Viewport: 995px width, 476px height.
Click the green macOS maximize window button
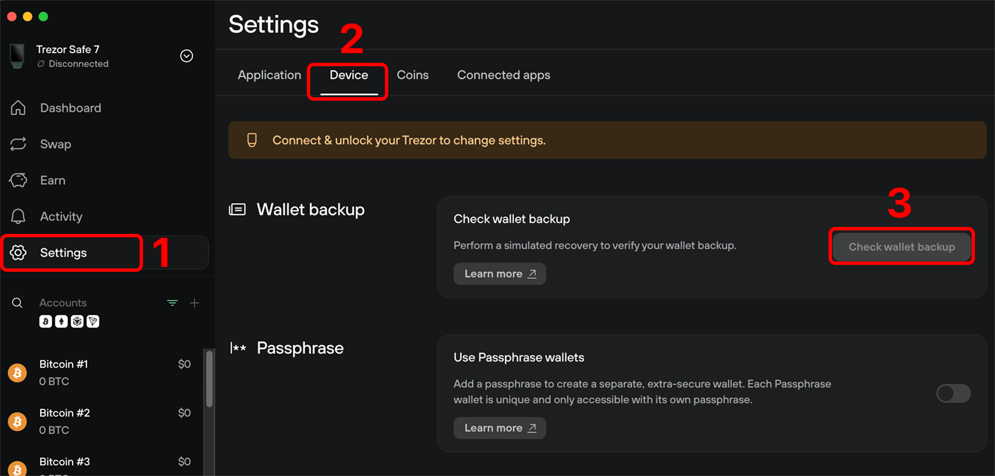[44, 16]
